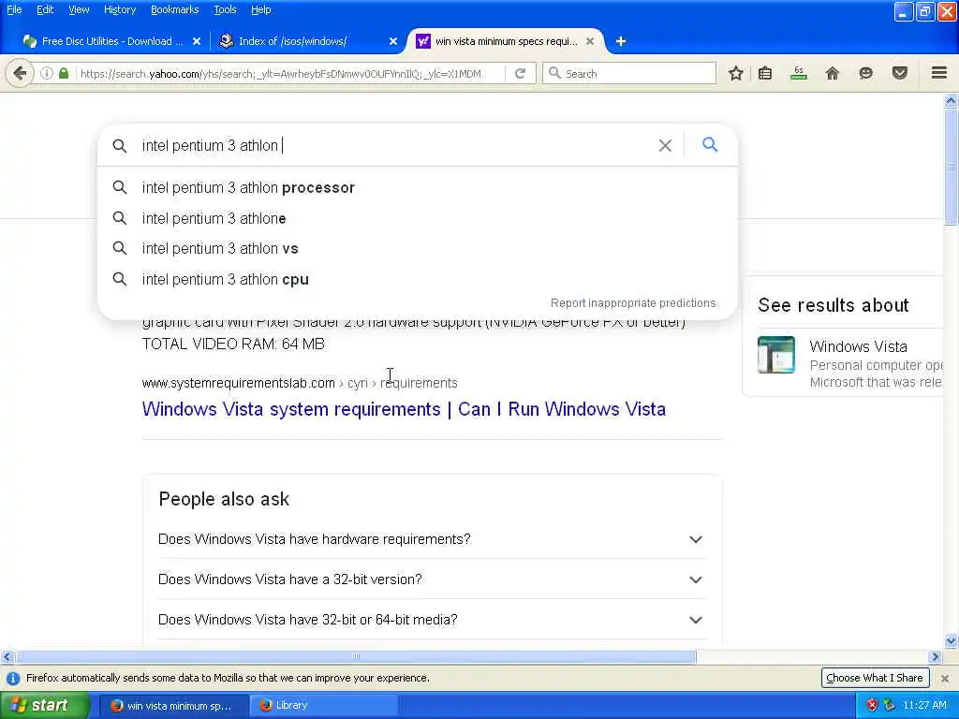Click 'Report inappropriate predictions' link
Viewport: 959px width, 719px height.
(633, 303)
